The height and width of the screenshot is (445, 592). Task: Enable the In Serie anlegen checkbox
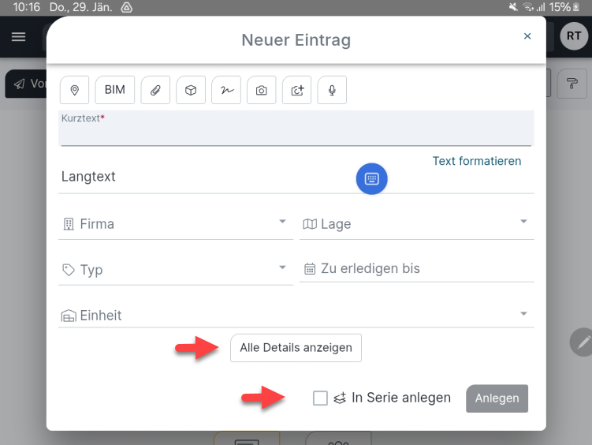(x=320, y=398)
